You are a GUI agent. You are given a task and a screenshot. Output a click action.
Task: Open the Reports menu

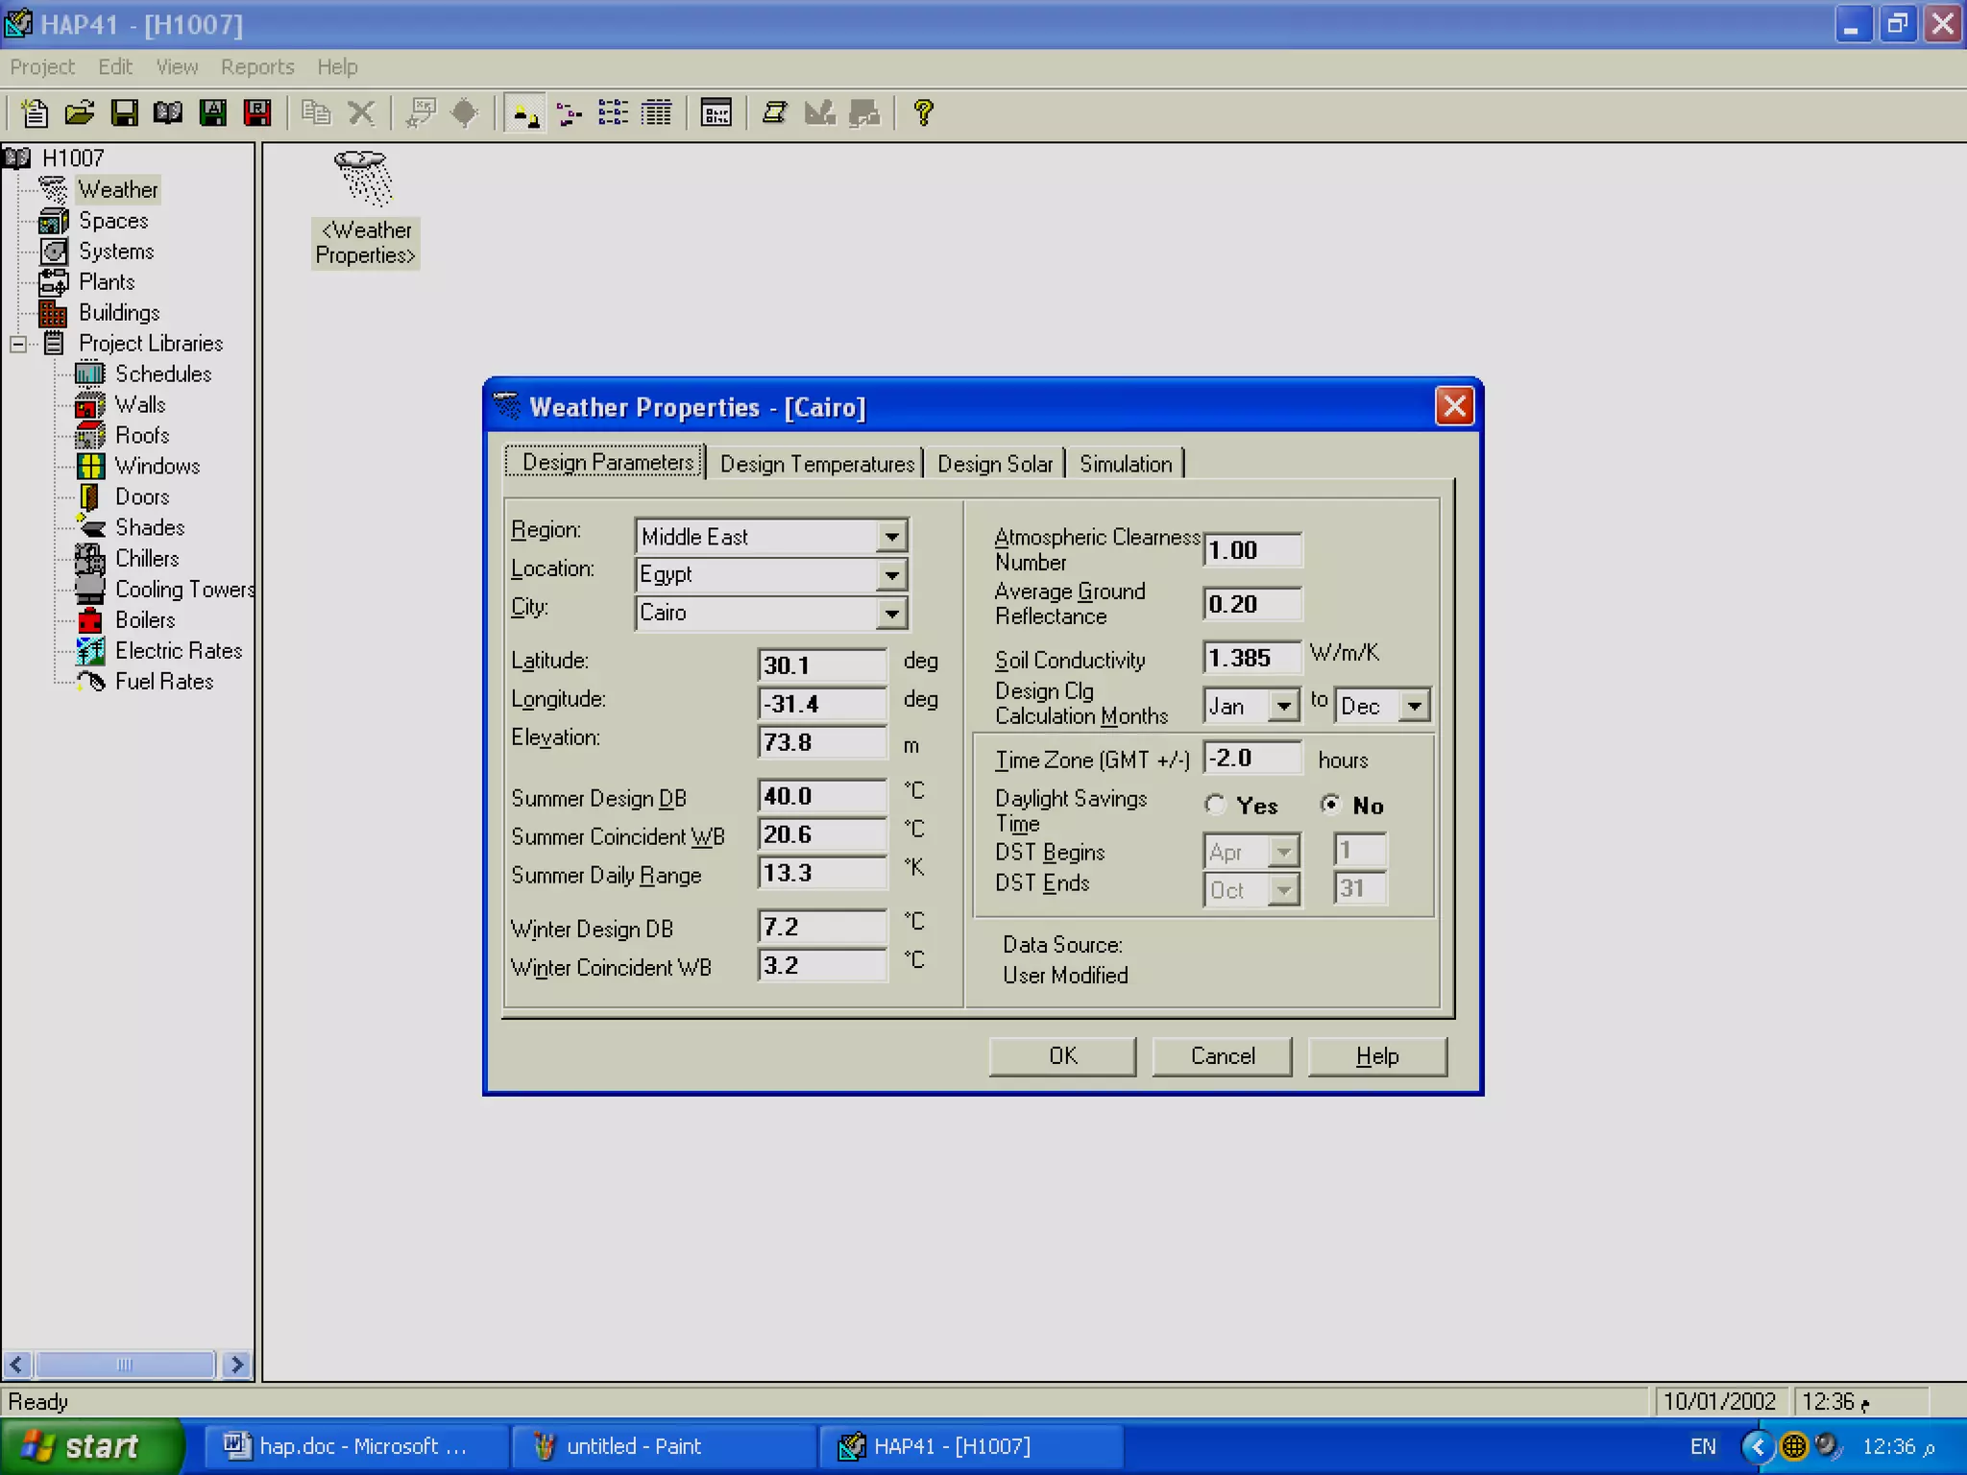point(257,67)
